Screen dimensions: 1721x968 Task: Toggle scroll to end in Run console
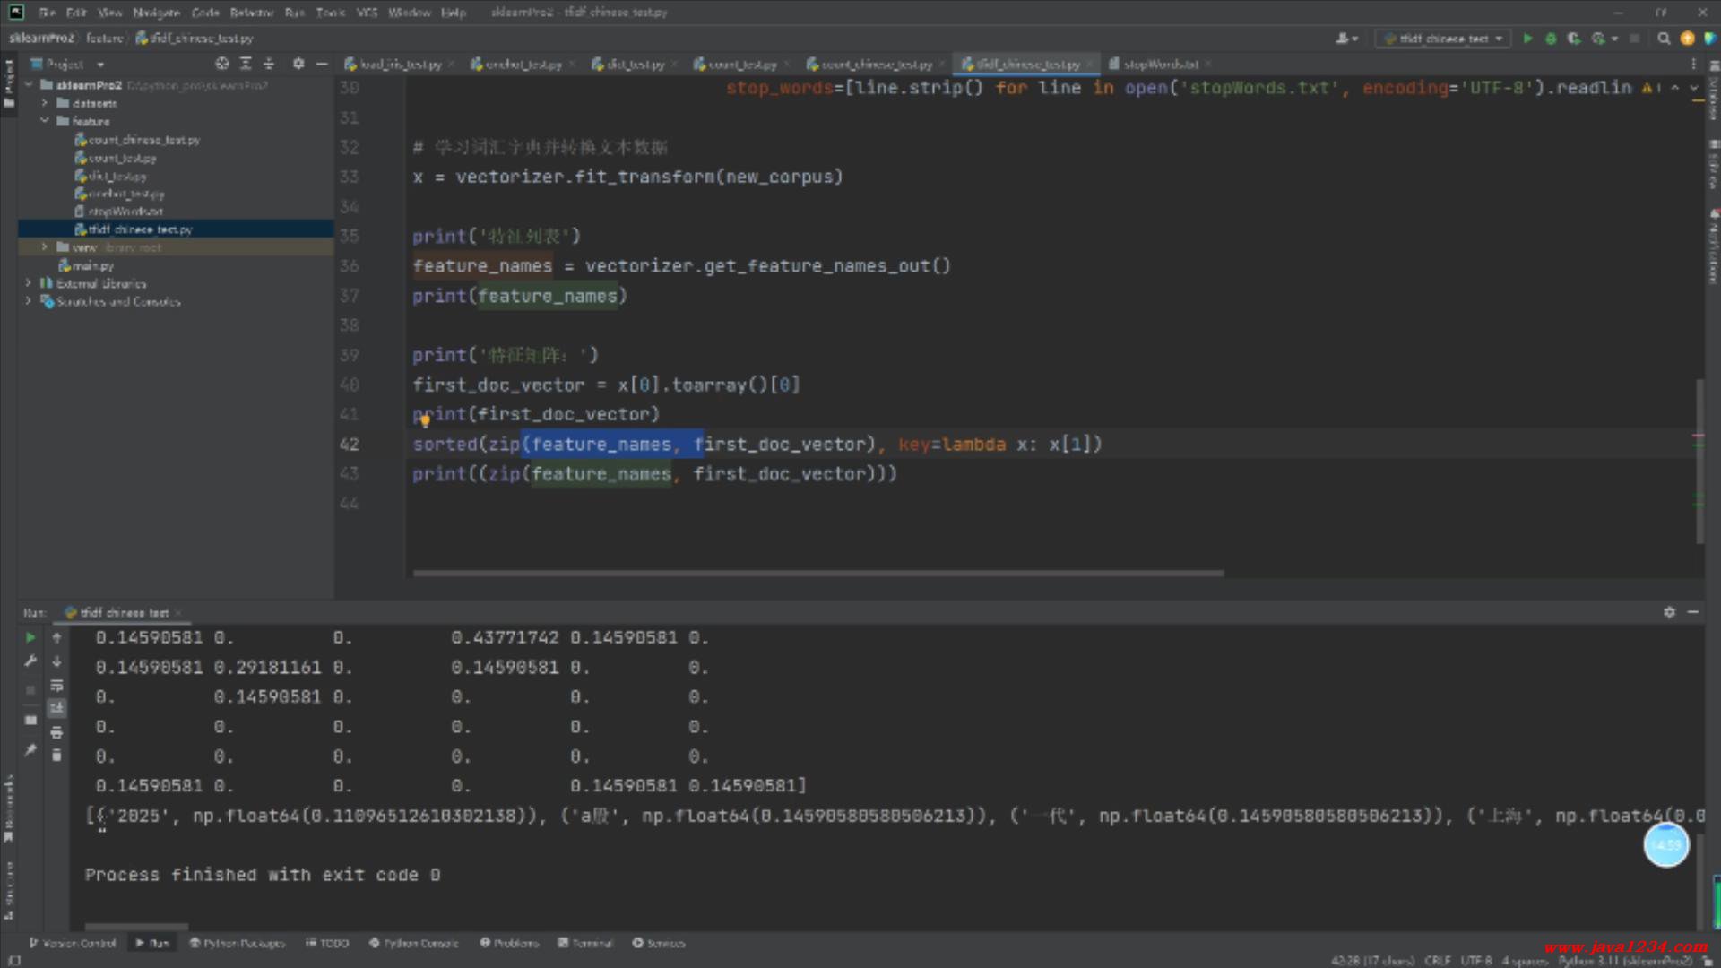pyautogui.click(x=56, y=708)
